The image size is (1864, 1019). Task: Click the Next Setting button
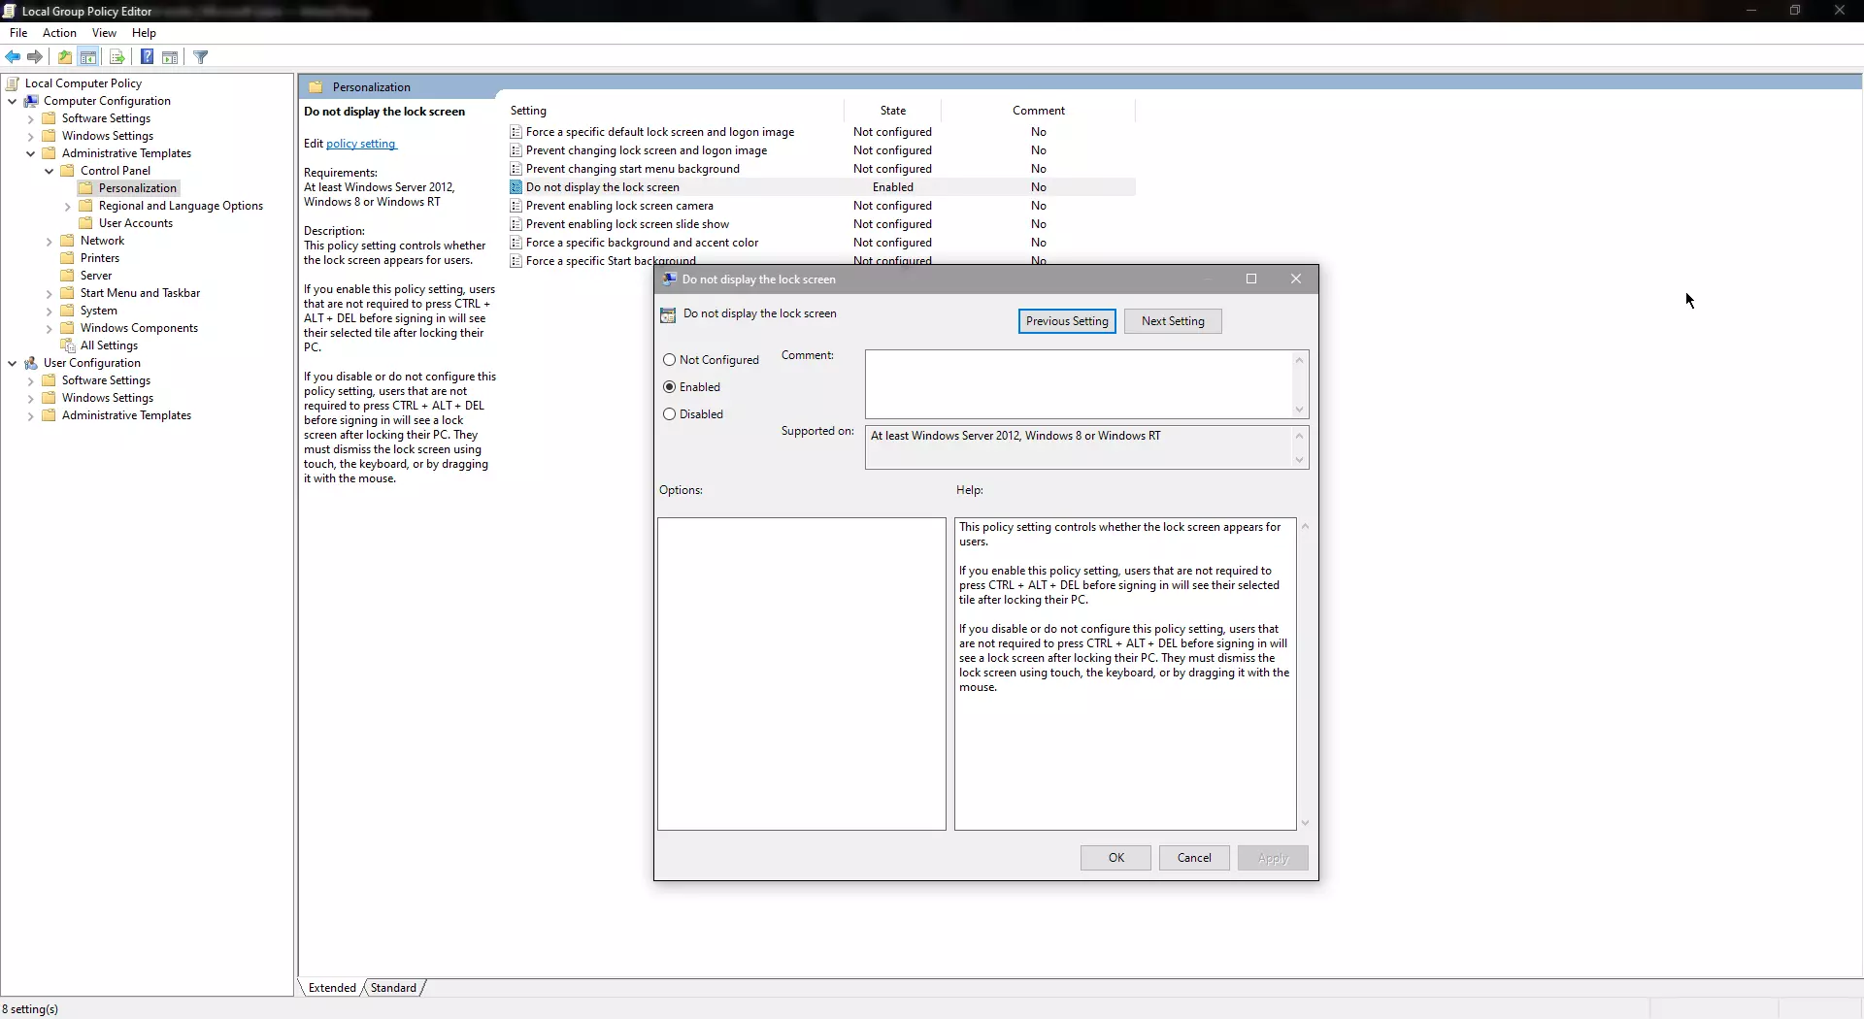[1173, 321]
